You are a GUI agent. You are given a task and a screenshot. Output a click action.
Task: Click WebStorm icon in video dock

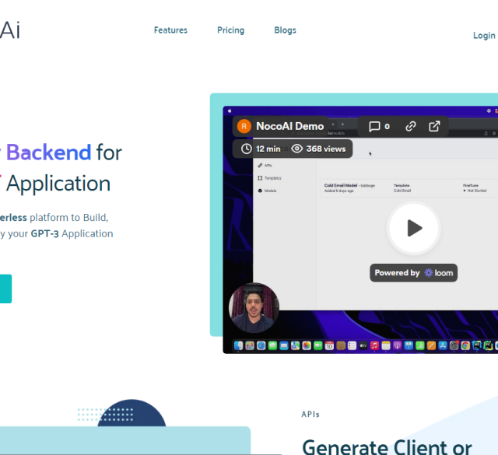pyautogui.click(x=477, y=345)
